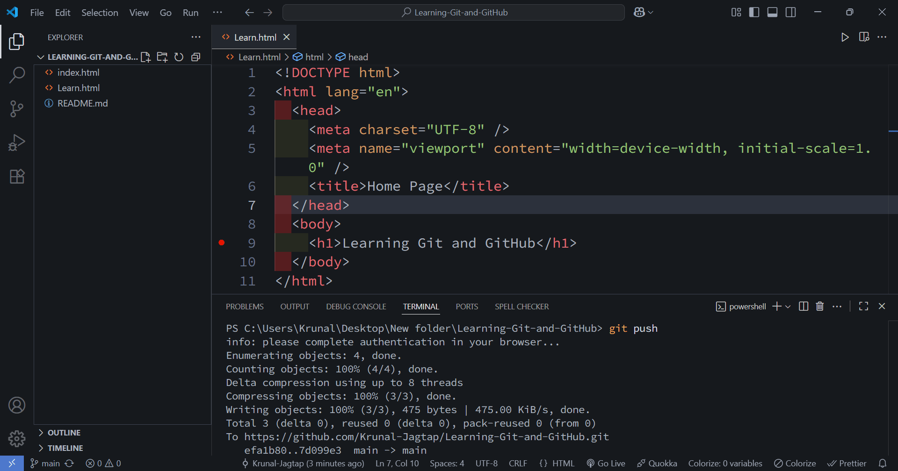Click the Learning-Git-and-GitHub command center search box
The width and height of the screenshot is (898, 471).
click(x=454, y=13)
